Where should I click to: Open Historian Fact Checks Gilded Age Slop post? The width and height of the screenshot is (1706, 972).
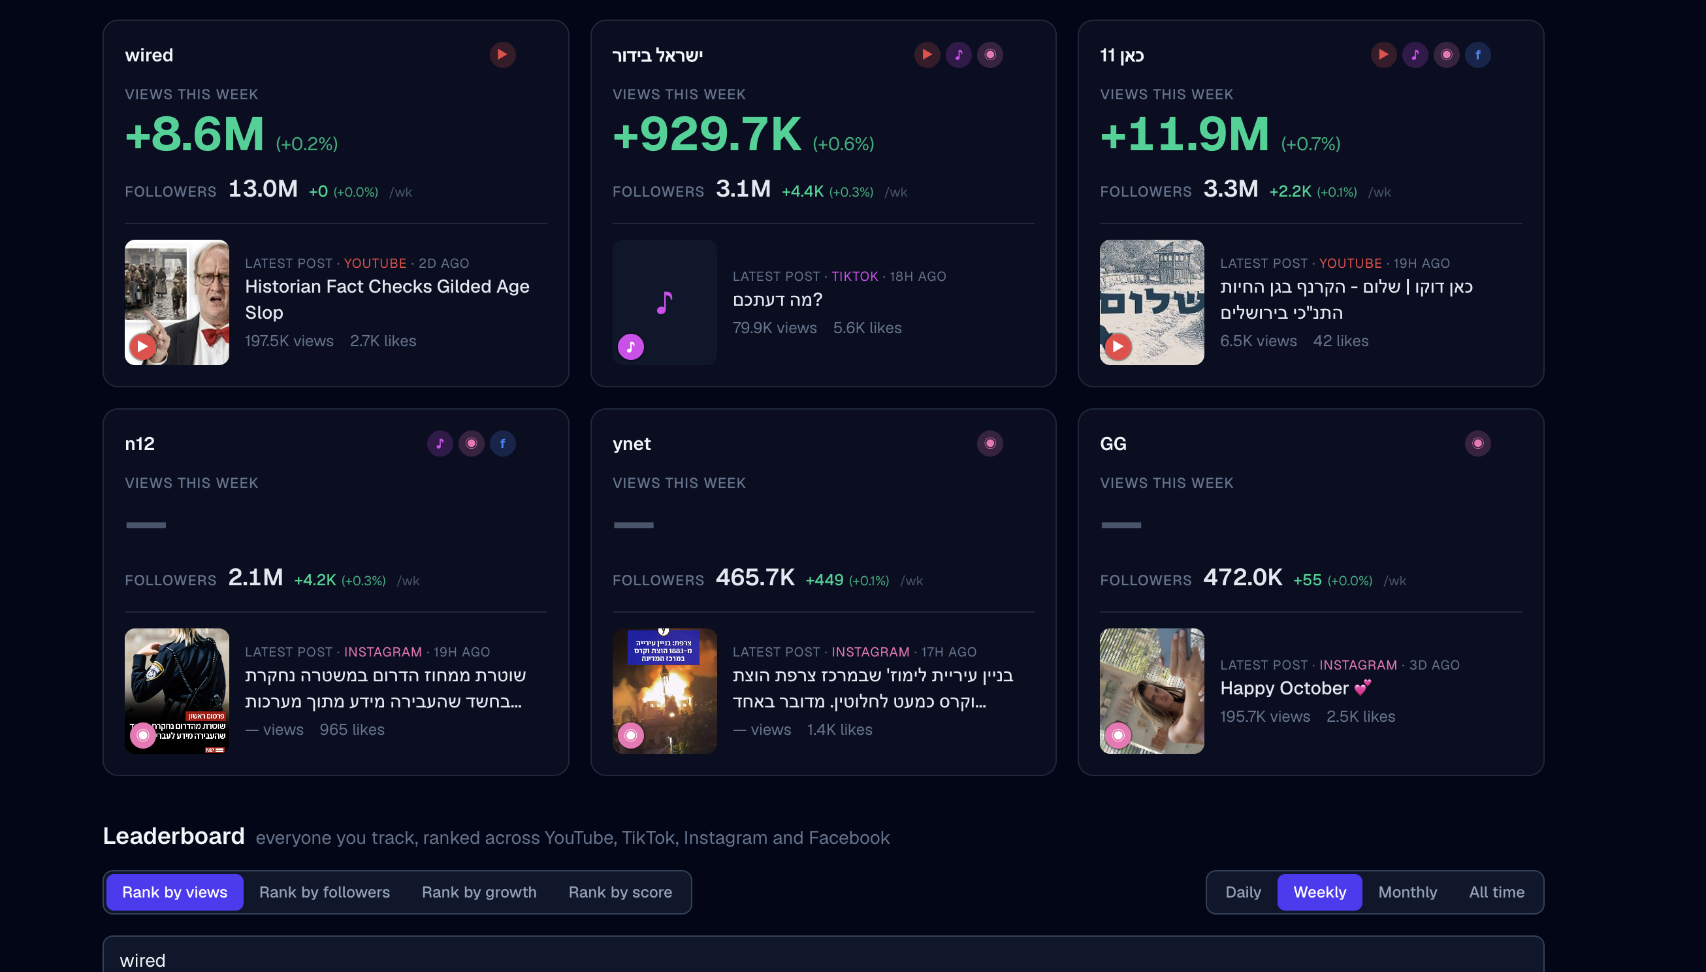click(x=387, y=299)
